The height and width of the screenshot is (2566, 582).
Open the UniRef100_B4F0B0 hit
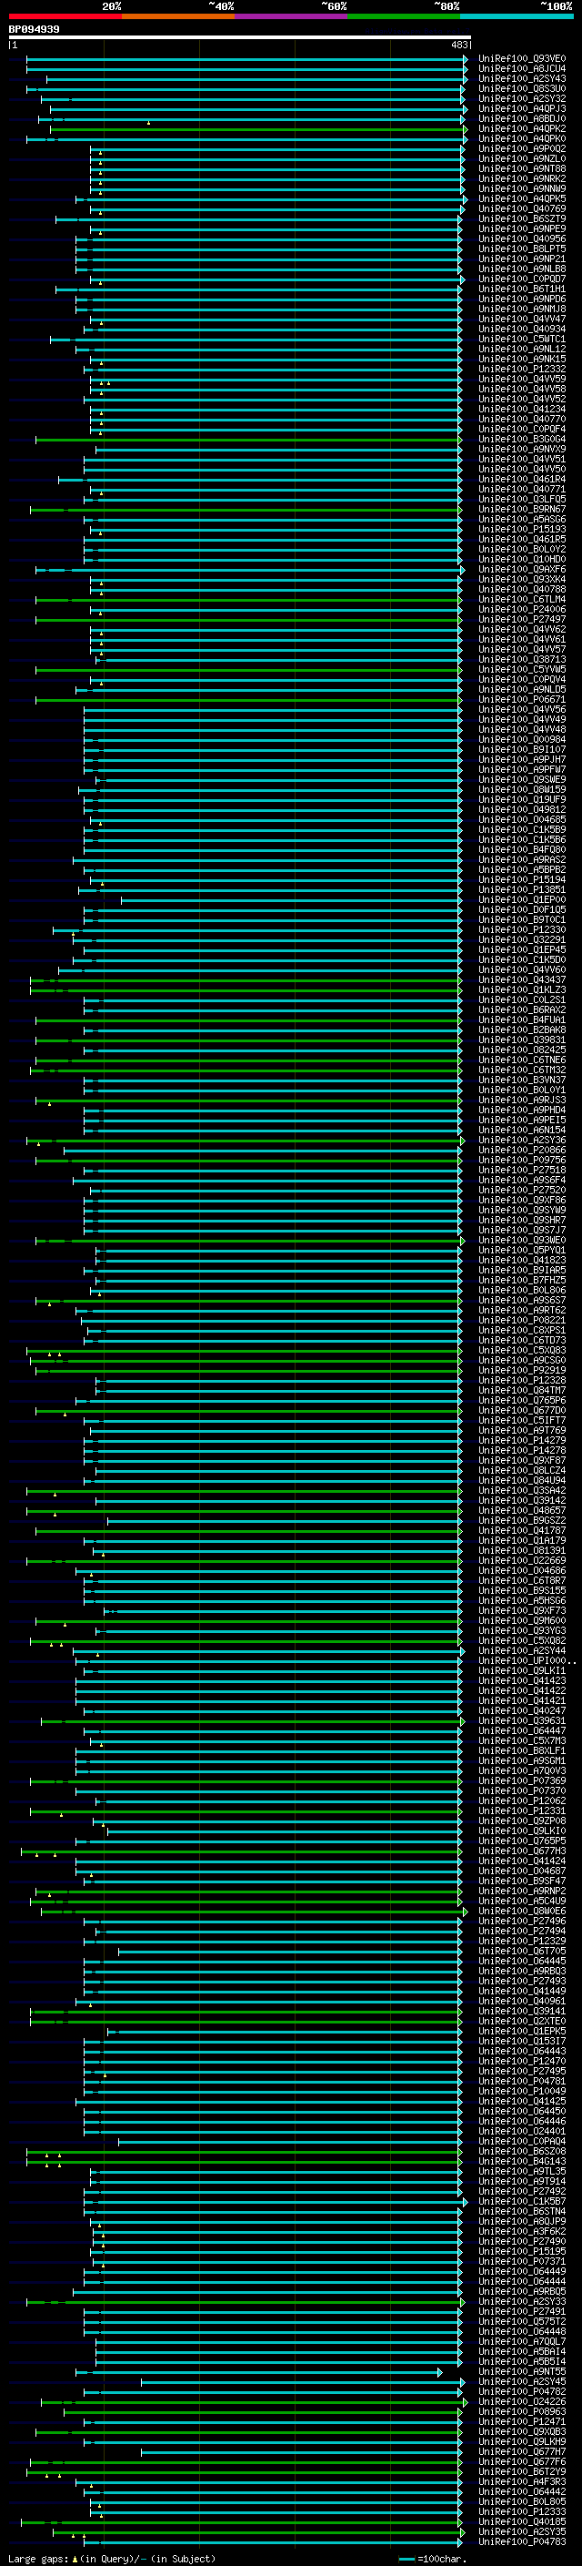(x=522, y=849)
